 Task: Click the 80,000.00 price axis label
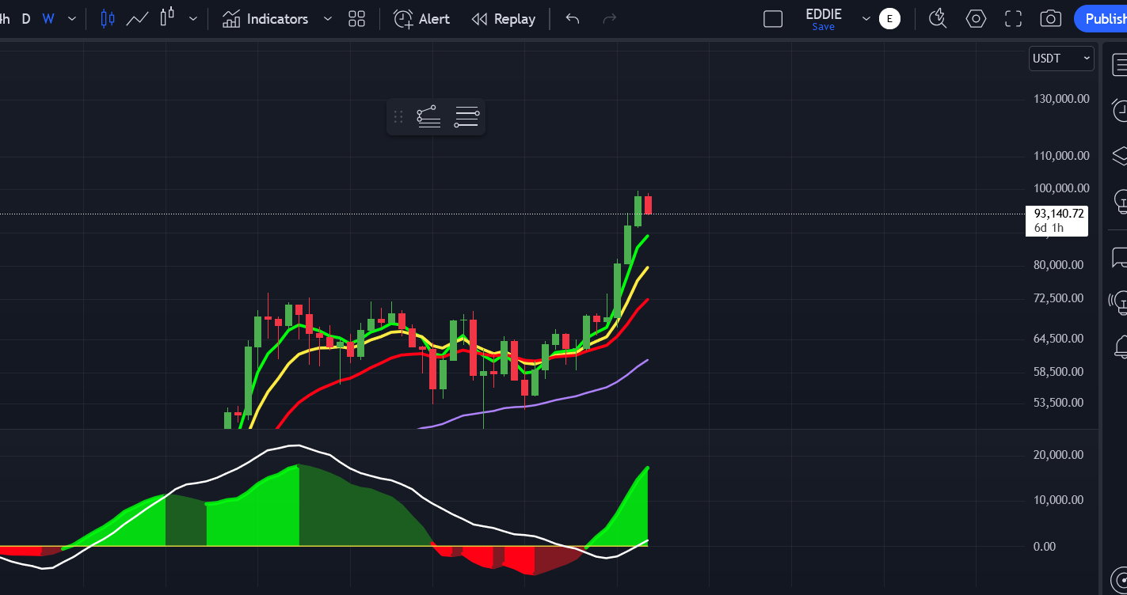click(x=1058, y=265)
